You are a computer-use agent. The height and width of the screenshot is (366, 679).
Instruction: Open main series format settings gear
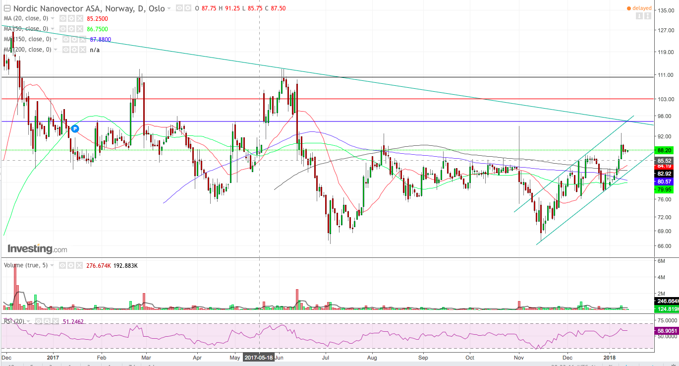tap(188, 8)
